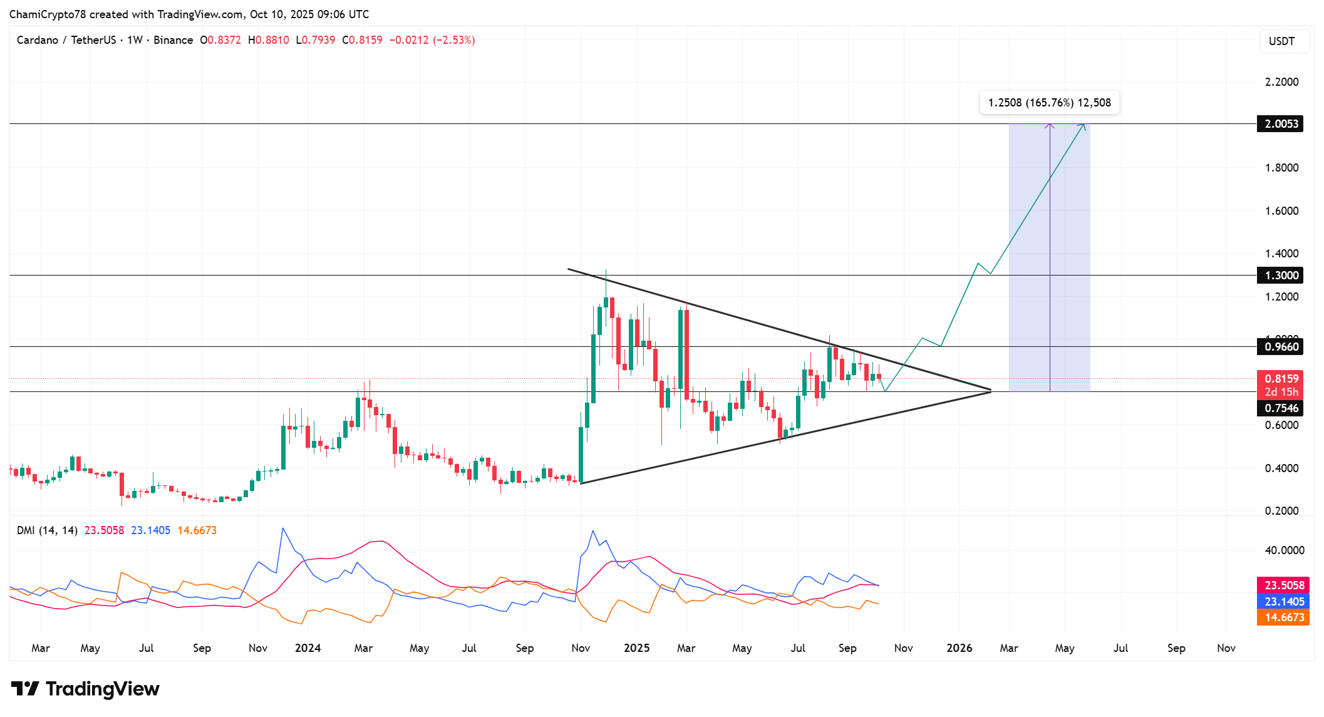Click the TradingView wordmark text
This screenshot has width=1324, height=717.
click(x=102, y=689)
